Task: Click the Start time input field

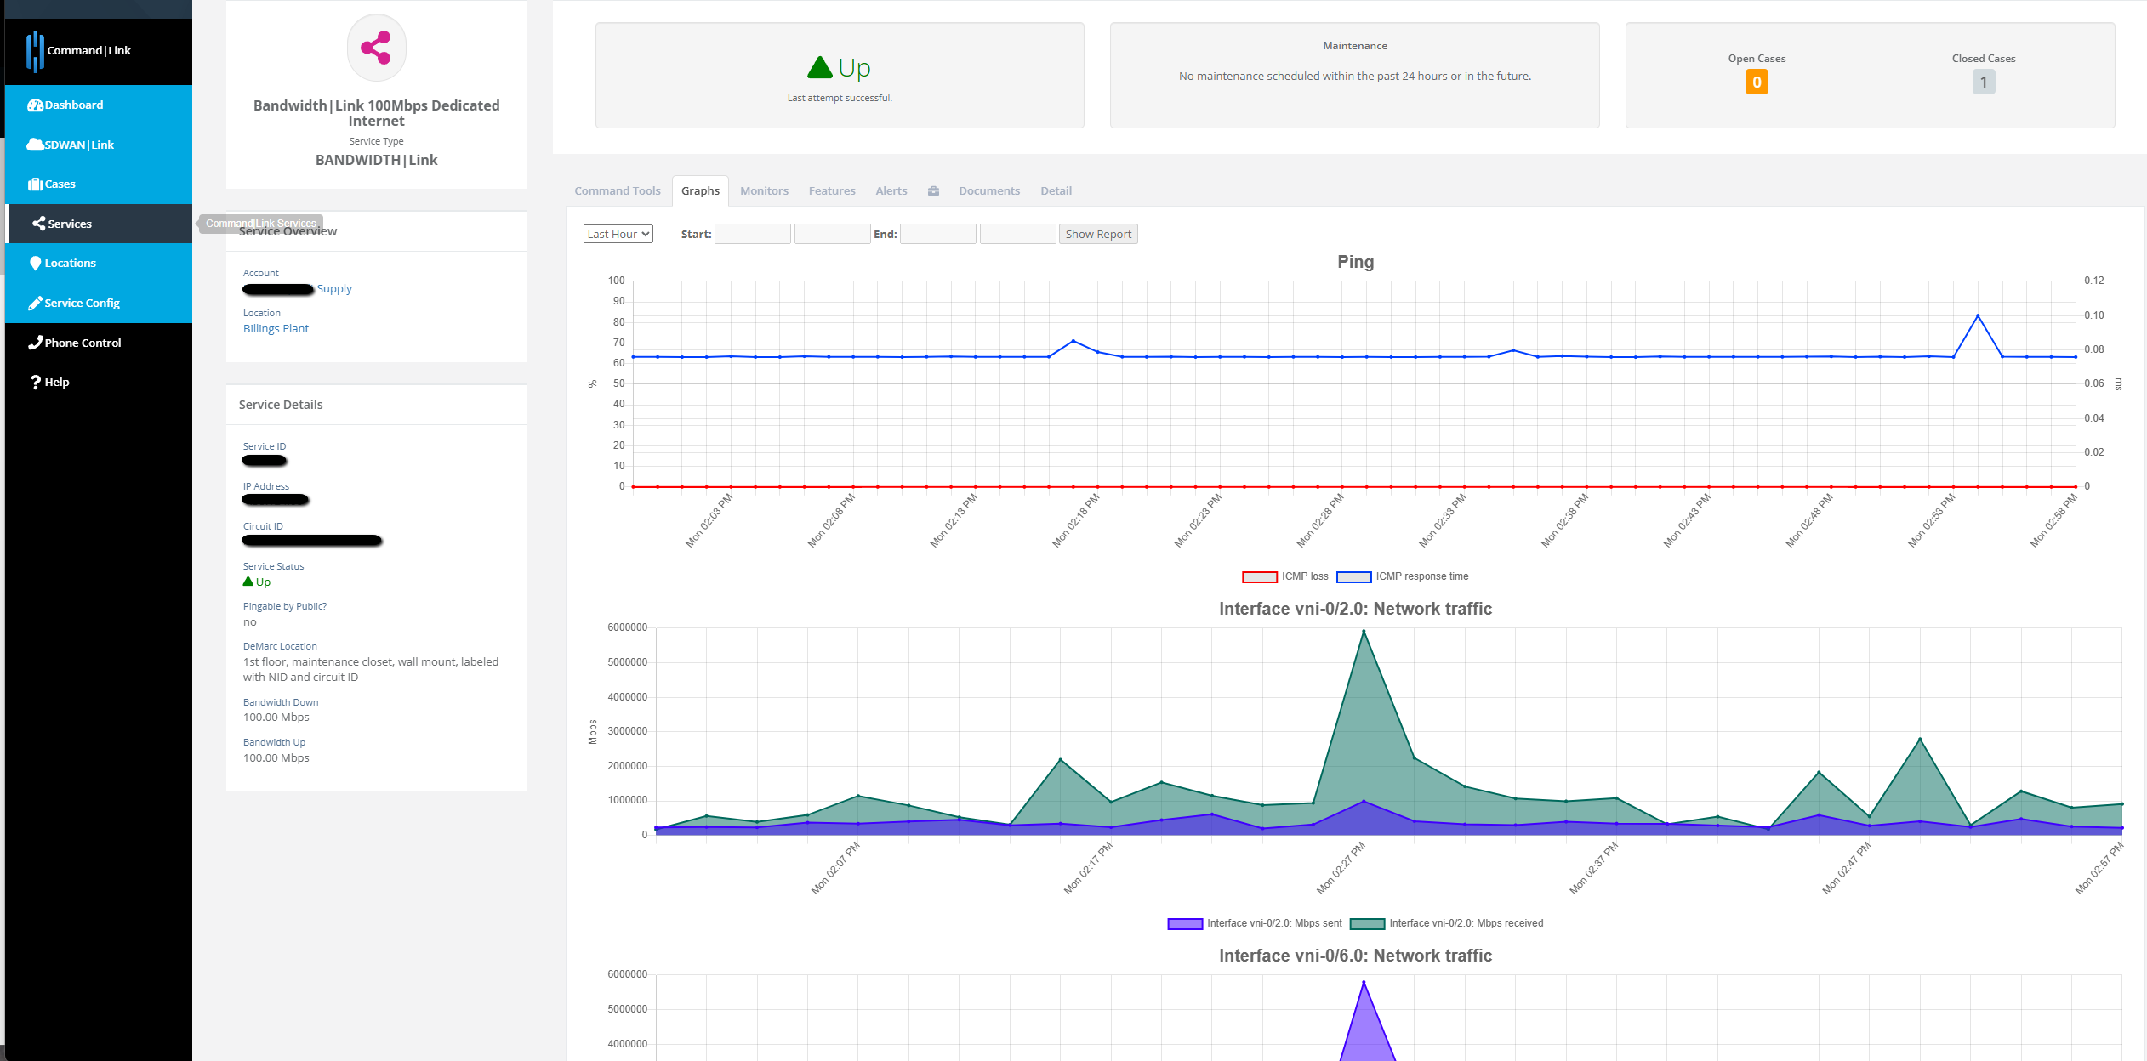Action: tap(832, 234)
